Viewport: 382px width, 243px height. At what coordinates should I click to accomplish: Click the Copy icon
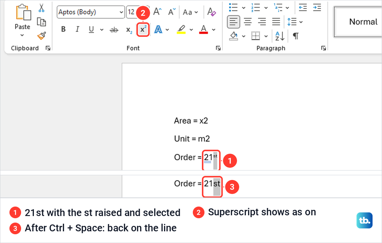click(x=41, y=22)
